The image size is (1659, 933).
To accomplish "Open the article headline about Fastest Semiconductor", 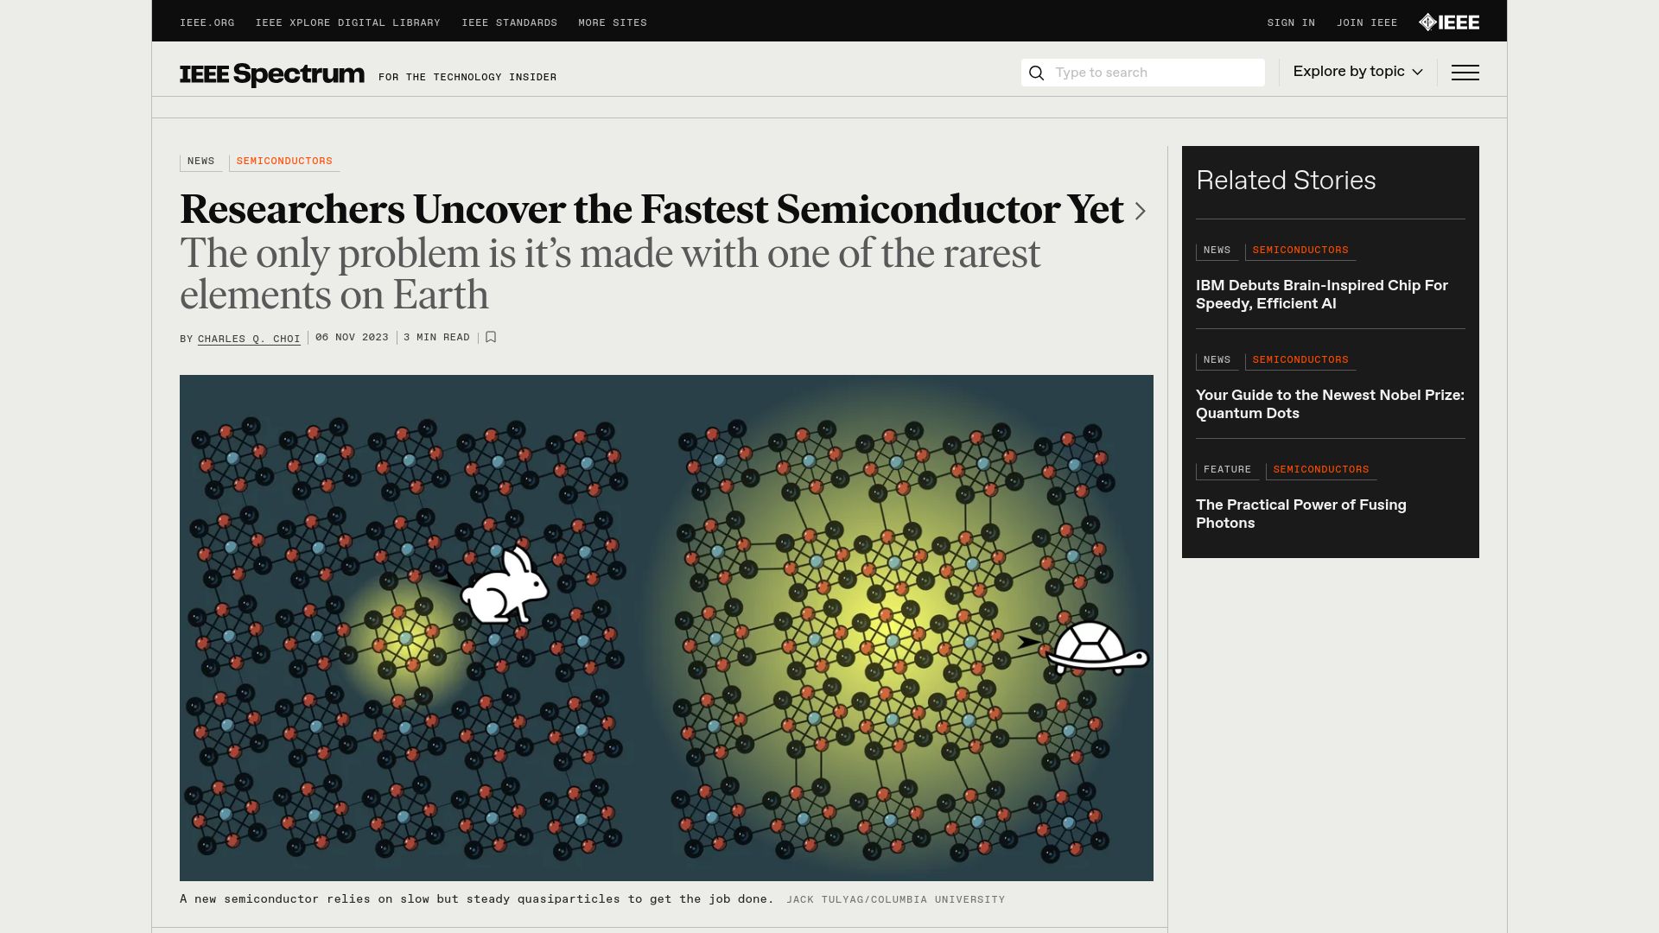I will [652, 210].
